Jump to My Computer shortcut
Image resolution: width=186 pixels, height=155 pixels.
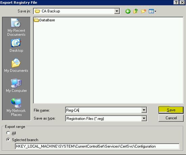[x=16, y=85]
